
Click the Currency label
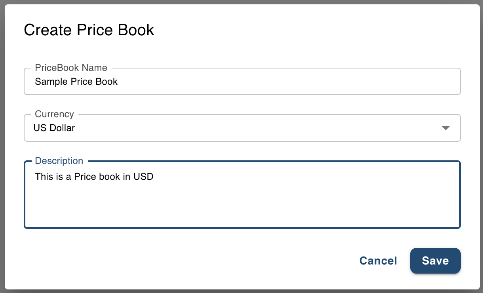(54, 114)
